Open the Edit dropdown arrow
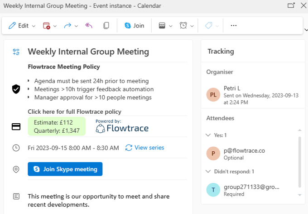Screen dimensions: 308x214 [34, 26]
